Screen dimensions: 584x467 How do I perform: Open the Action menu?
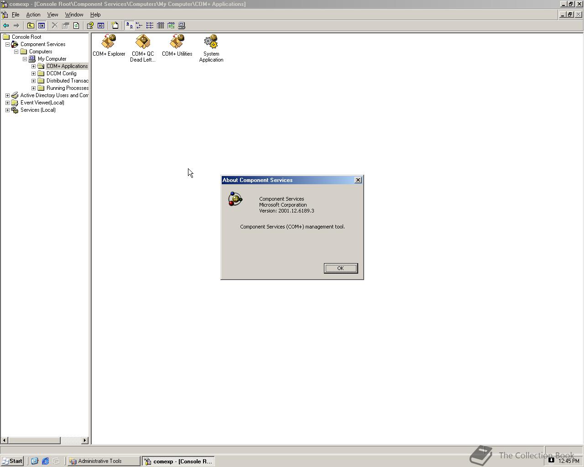click(33, 15)
